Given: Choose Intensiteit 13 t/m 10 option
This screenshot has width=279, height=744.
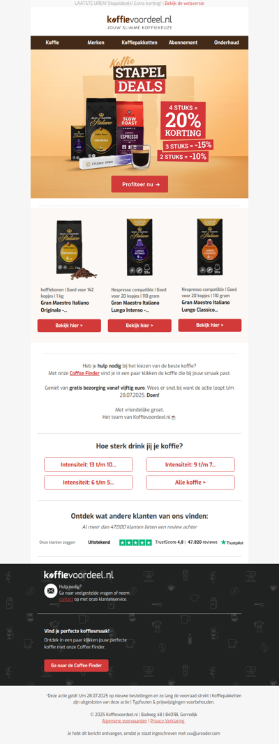Looking at the screenshot, I should click(x=89, y=464).
